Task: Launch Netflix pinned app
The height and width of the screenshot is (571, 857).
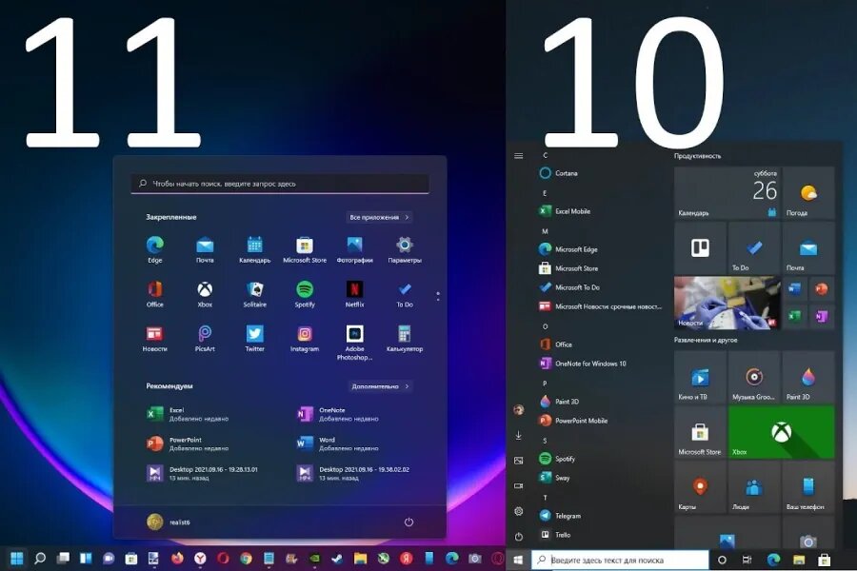Action: 355,294
